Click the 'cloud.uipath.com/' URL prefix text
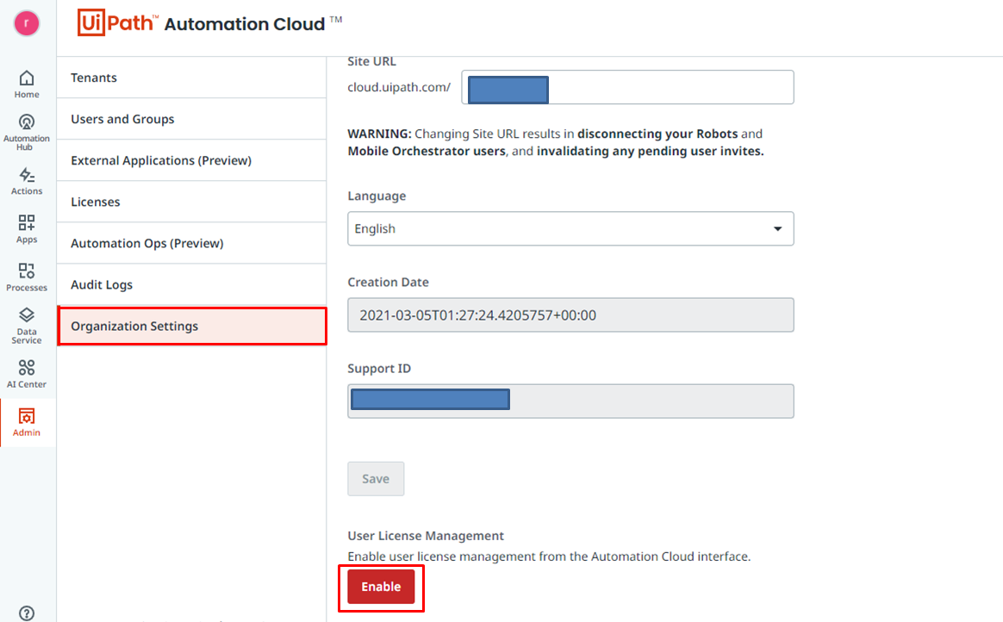Screen dimensions: 1003x622 [399, 88]
